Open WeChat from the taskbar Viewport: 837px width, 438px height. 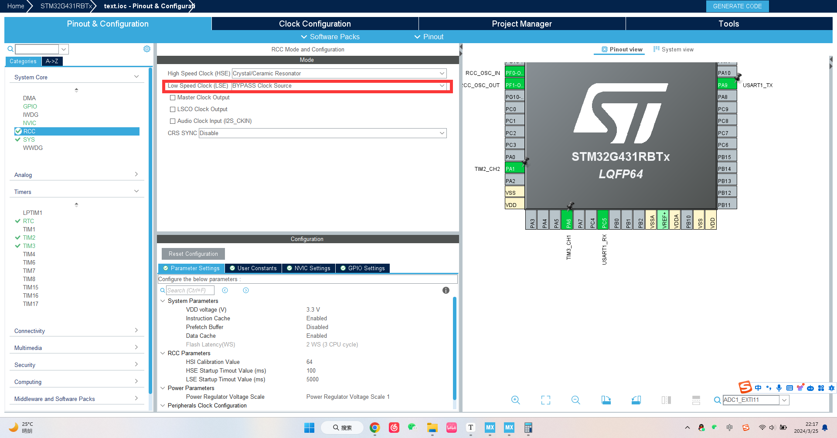tap(412, 428)
